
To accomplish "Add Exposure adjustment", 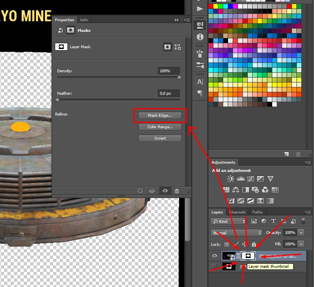I will point(260,178).
